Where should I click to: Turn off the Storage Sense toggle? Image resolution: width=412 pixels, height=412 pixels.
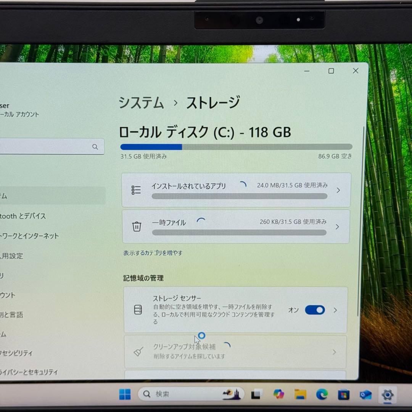pyautogui.click(x=314, y=310)
